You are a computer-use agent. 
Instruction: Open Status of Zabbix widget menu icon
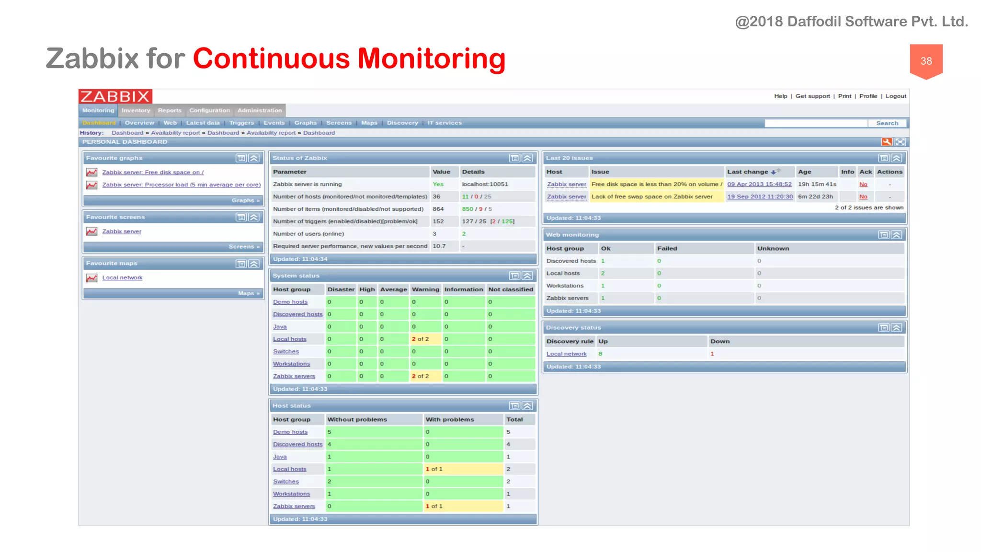point(515,158)
